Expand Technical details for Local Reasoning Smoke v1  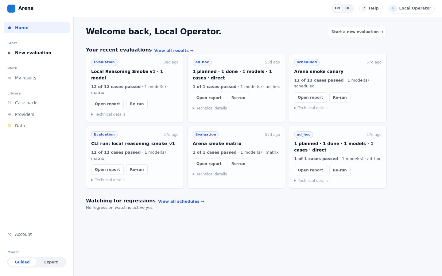pos(108,114)
